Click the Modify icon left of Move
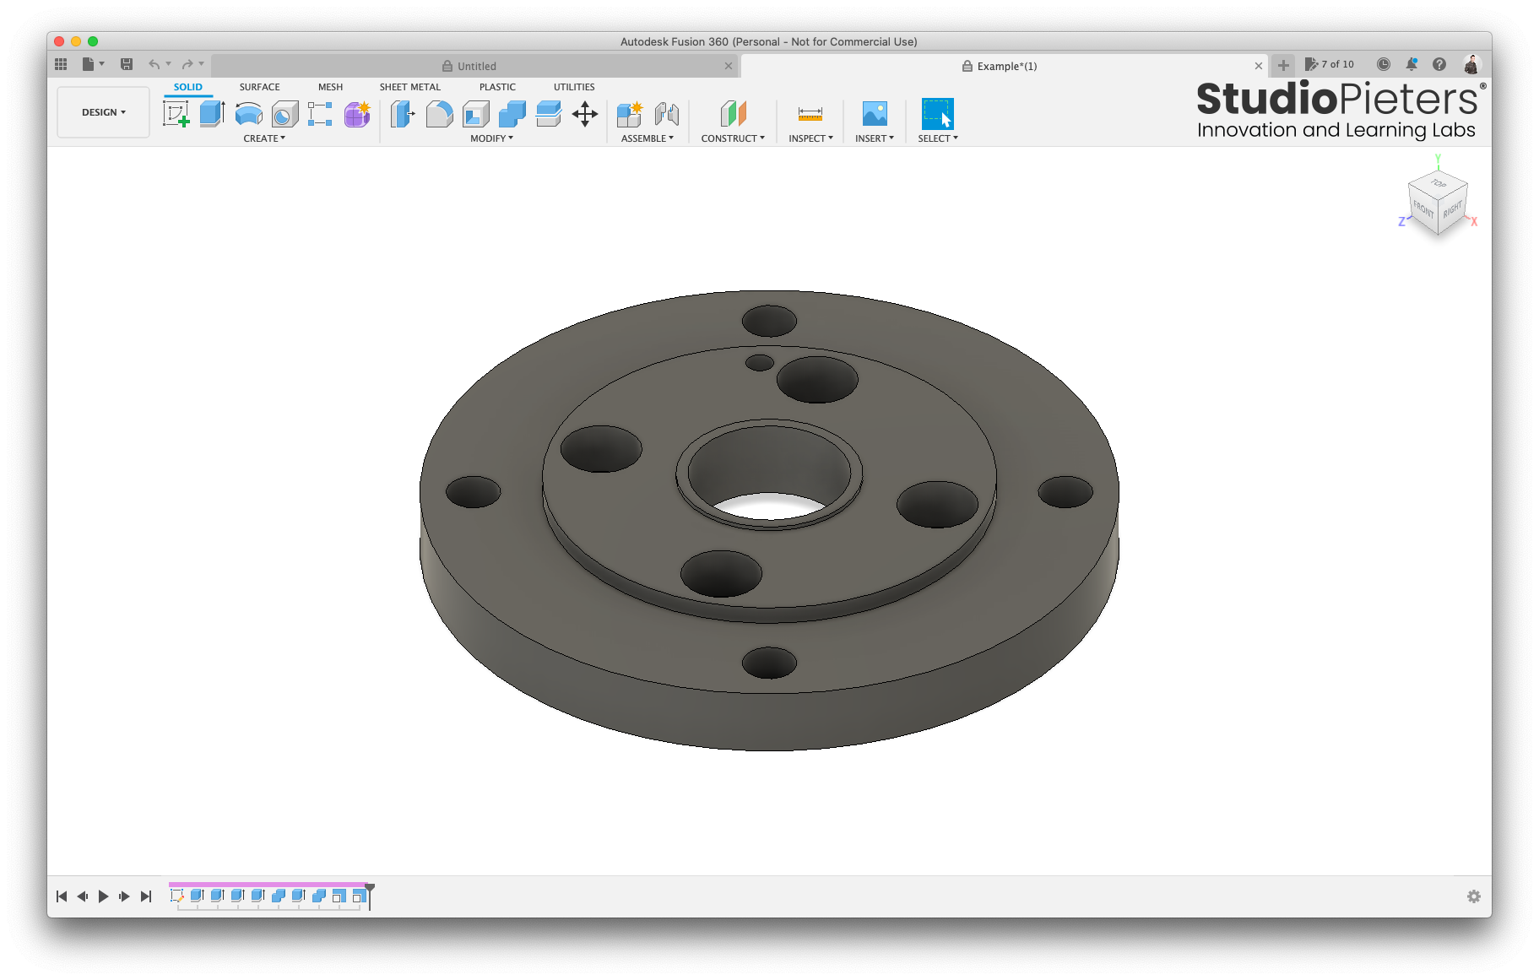 click(549, 114)
